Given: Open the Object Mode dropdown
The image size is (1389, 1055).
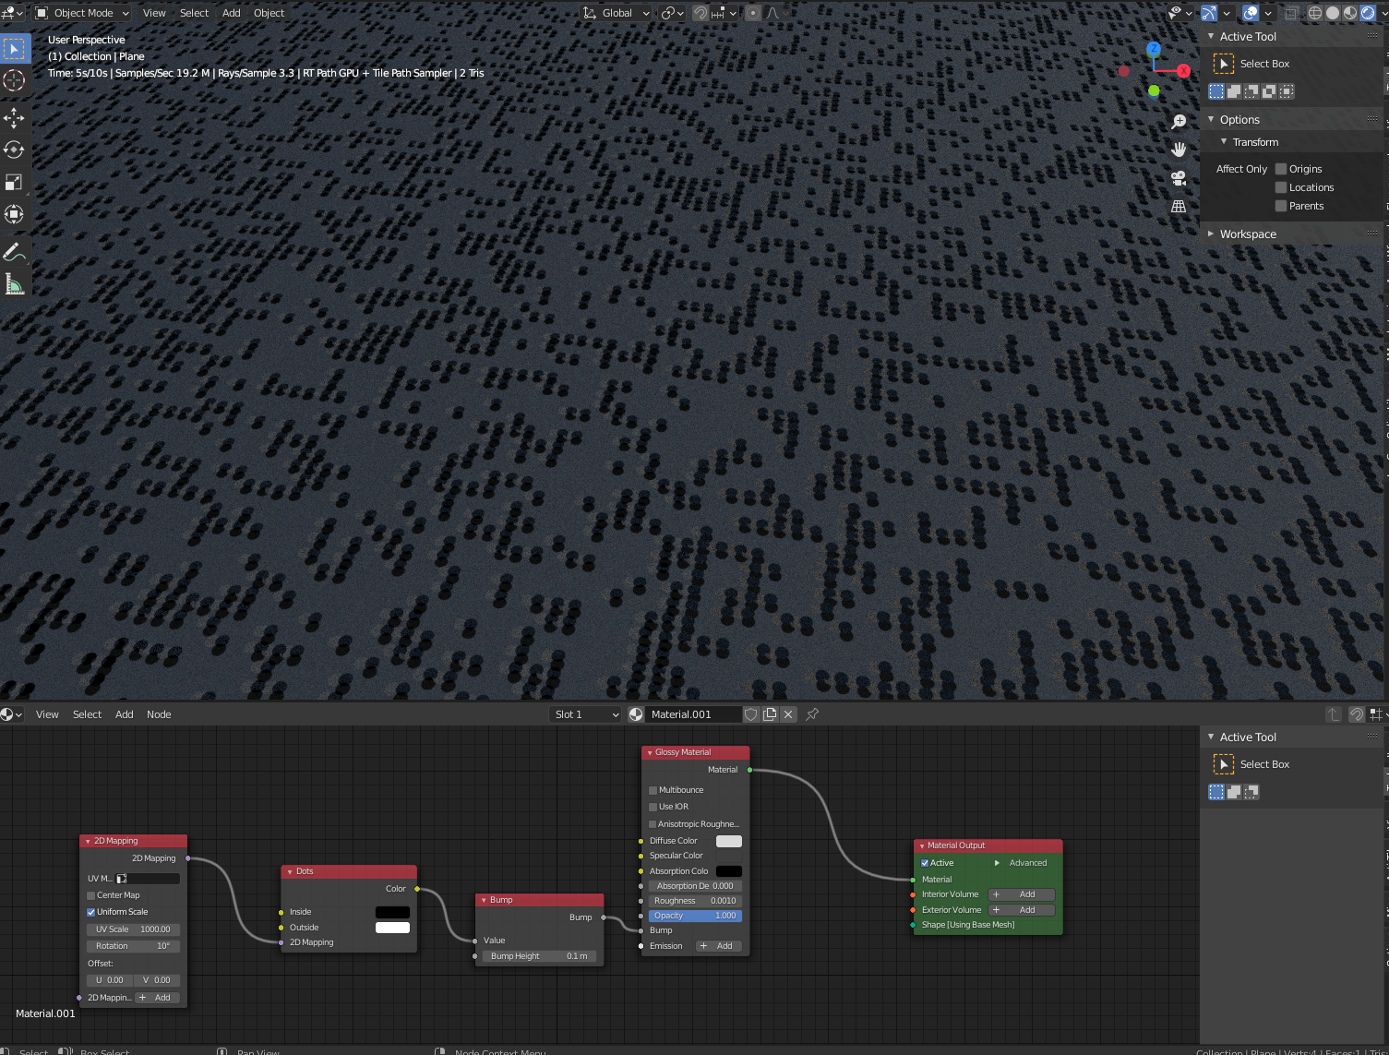Looking at the screenshot, I should [x=82, y=13].
